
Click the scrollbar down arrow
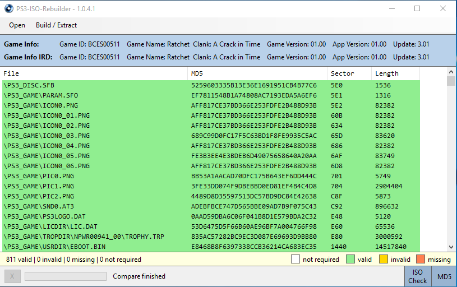(451, 247)
